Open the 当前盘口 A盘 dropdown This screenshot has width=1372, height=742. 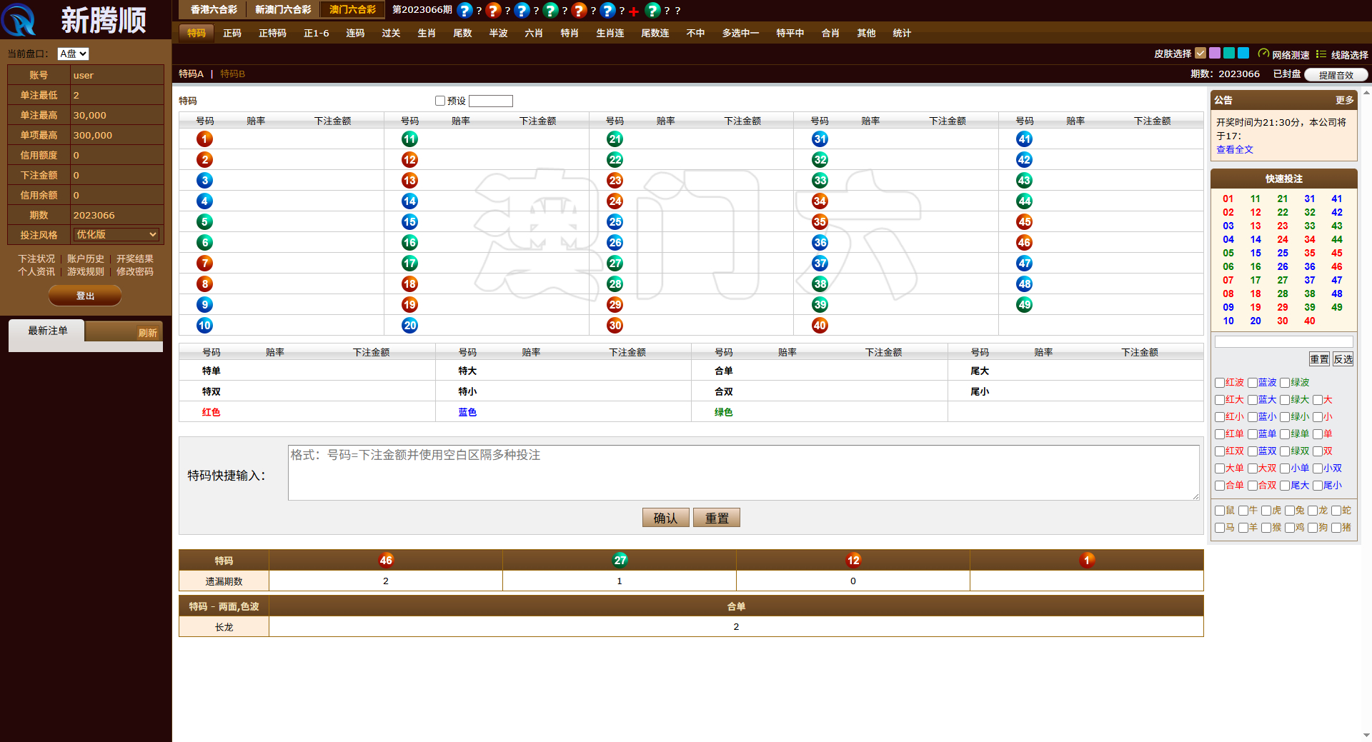73,54
